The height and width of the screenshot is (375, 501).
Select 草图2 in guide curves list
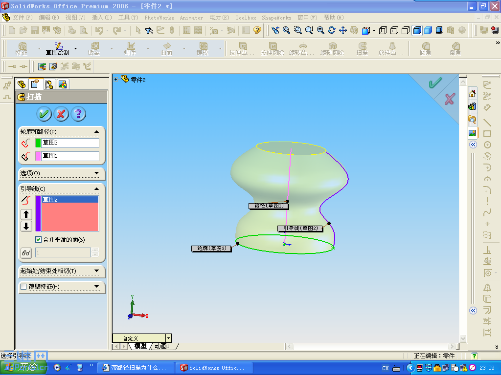point(70,200)
